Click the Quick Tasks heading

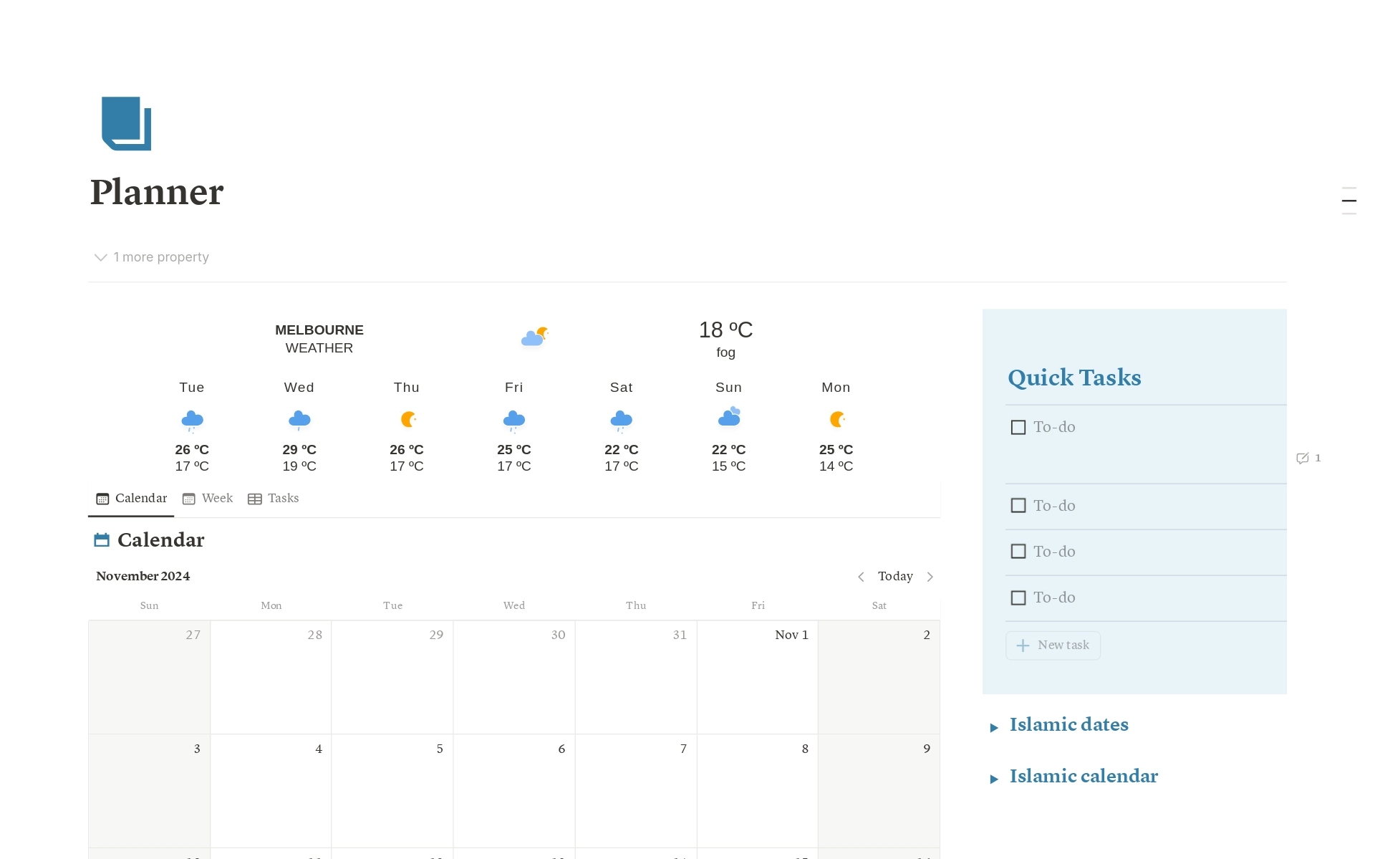(1074, 378)
